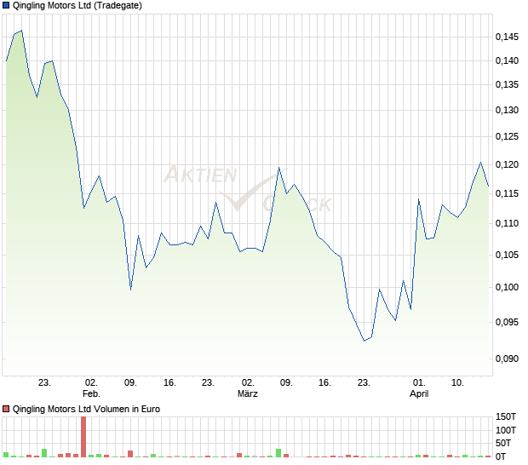This screenshot has width=528, height=465.
Task: Click the red Volumen legend swatch
Action: [7, 409]
